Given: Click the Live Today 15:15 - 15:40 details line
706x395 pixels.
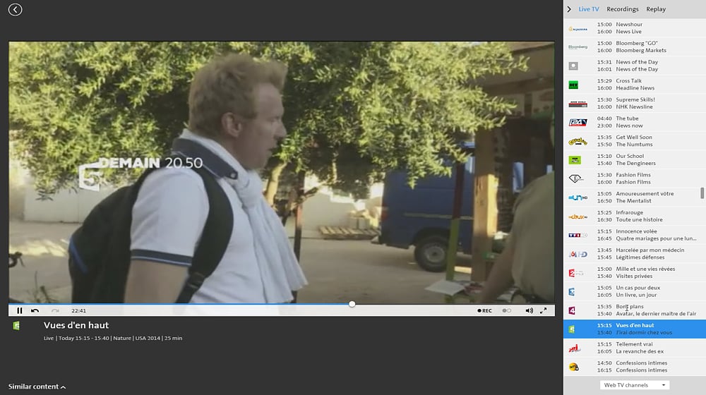Looking at the screenshot, I should [113, 339].
